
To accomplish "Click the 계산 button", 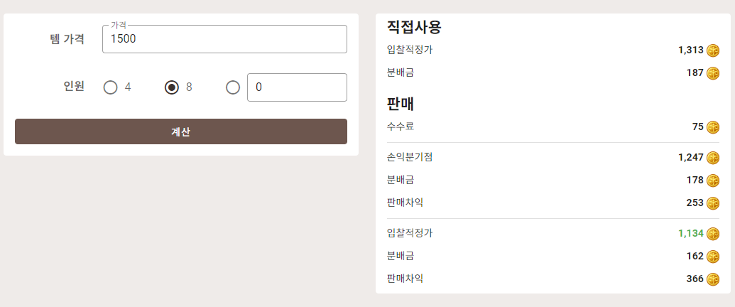I will point(181,131).
